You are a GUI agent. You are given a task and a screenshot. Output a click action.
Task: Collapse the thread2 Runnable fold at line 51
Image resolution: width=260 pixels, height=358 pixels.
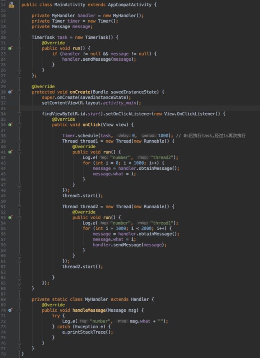click(20, 207)
